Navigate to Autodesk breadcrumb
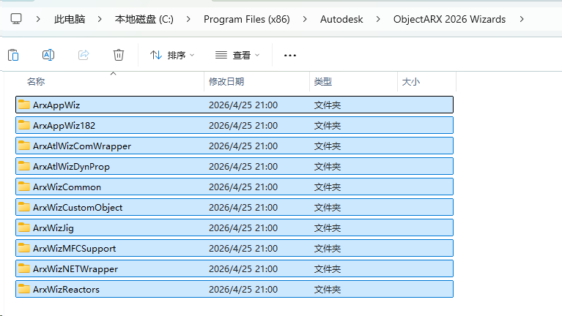The image size is (562, 316). click(x=341, y=19)
